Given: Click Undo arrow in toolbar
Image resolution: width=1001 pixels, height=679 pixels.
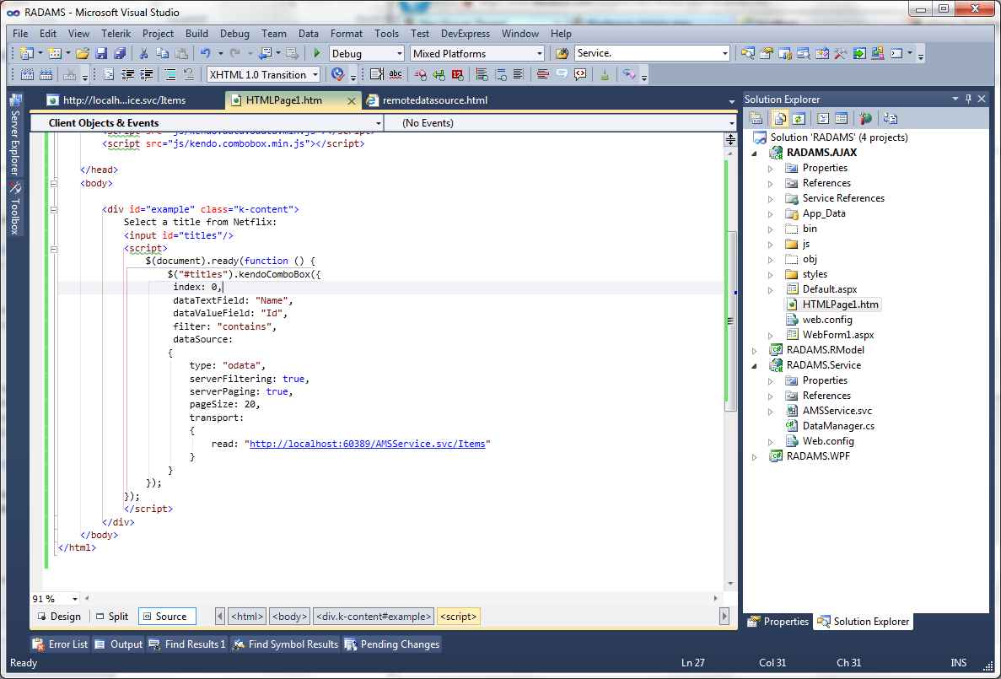Looking at the screenshot, I should point(205,53).
